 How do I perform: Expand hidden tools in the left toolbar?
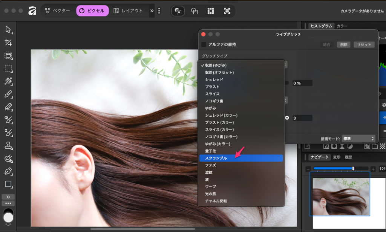[x=8, y=197]
